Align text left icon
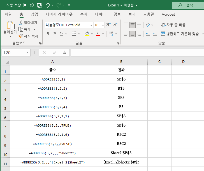204x171 pixels. coord(126,34)
